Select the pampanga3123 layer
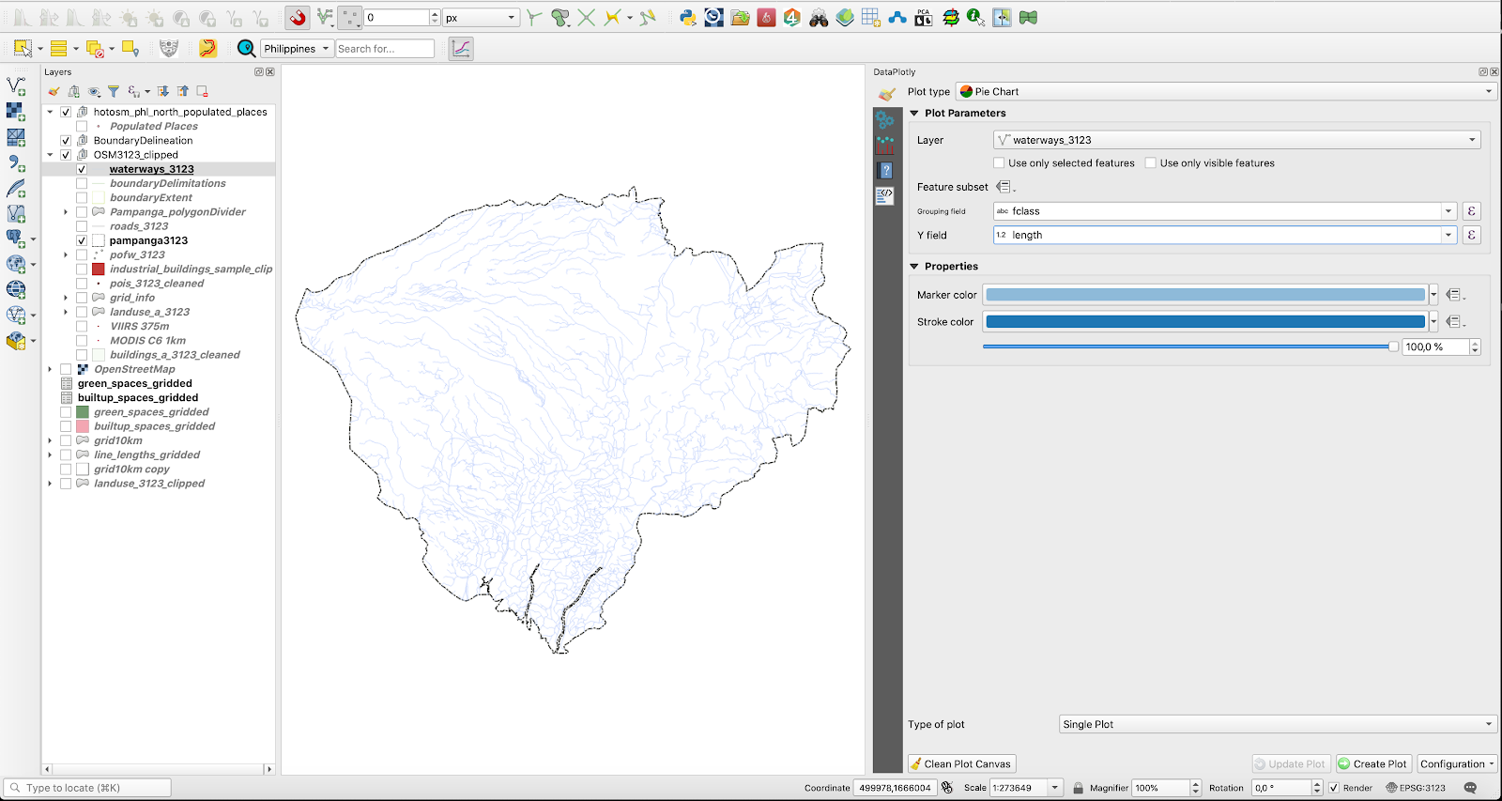 [148, 240]
